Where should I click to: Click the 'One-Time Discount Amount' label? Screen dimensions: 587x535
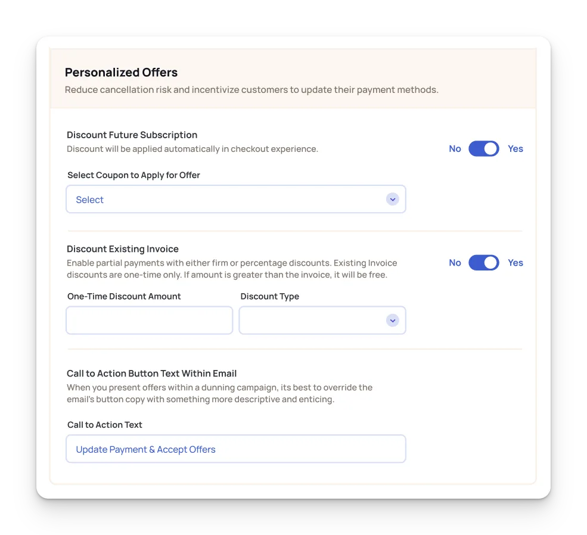pyautogui.click(x=124, y=297)
